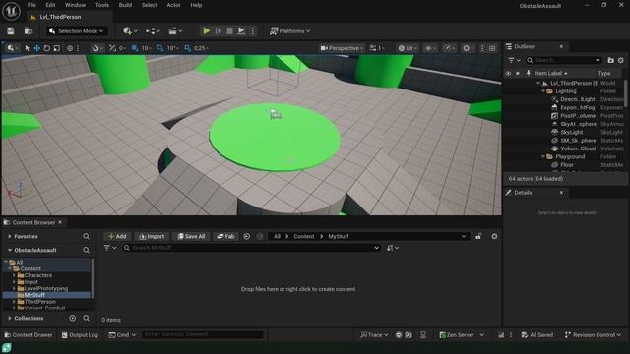Viewport: 630px width, 354px height.
Task: Click Save All in Content Browser
Action: click(191, 236)
